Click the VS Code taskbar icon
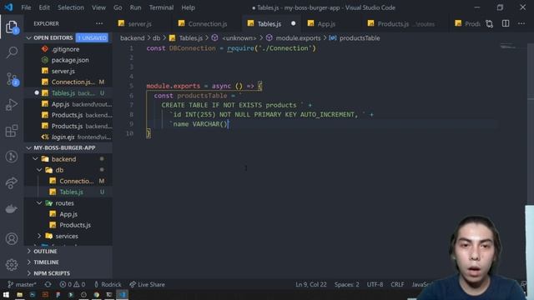 [x=123, y=294]
